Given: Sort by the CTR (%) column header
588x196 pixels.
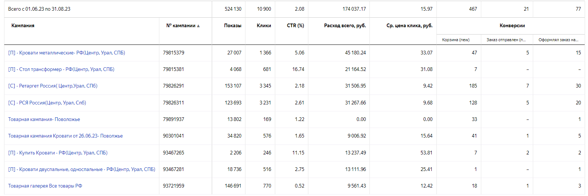Looking at the screenshot, I should (295, 25).
